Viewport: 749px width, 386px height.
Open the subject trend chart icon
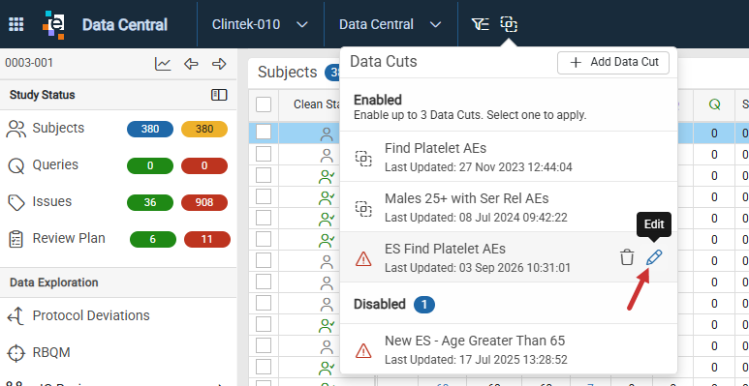(x=163, y=64)
